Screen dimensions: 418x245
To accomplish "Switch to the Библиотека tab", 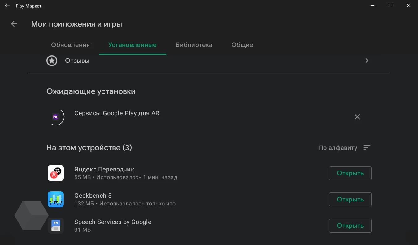I will pos(194,45).
